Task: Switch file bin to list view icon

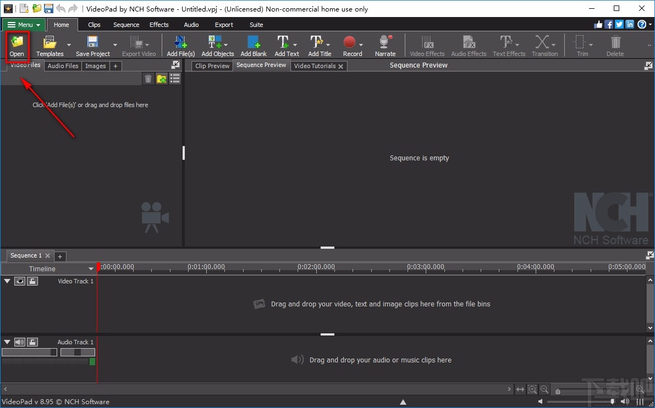Action: pos(174,79)
